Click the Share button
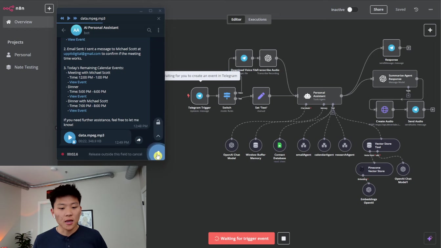 (378, 10)
